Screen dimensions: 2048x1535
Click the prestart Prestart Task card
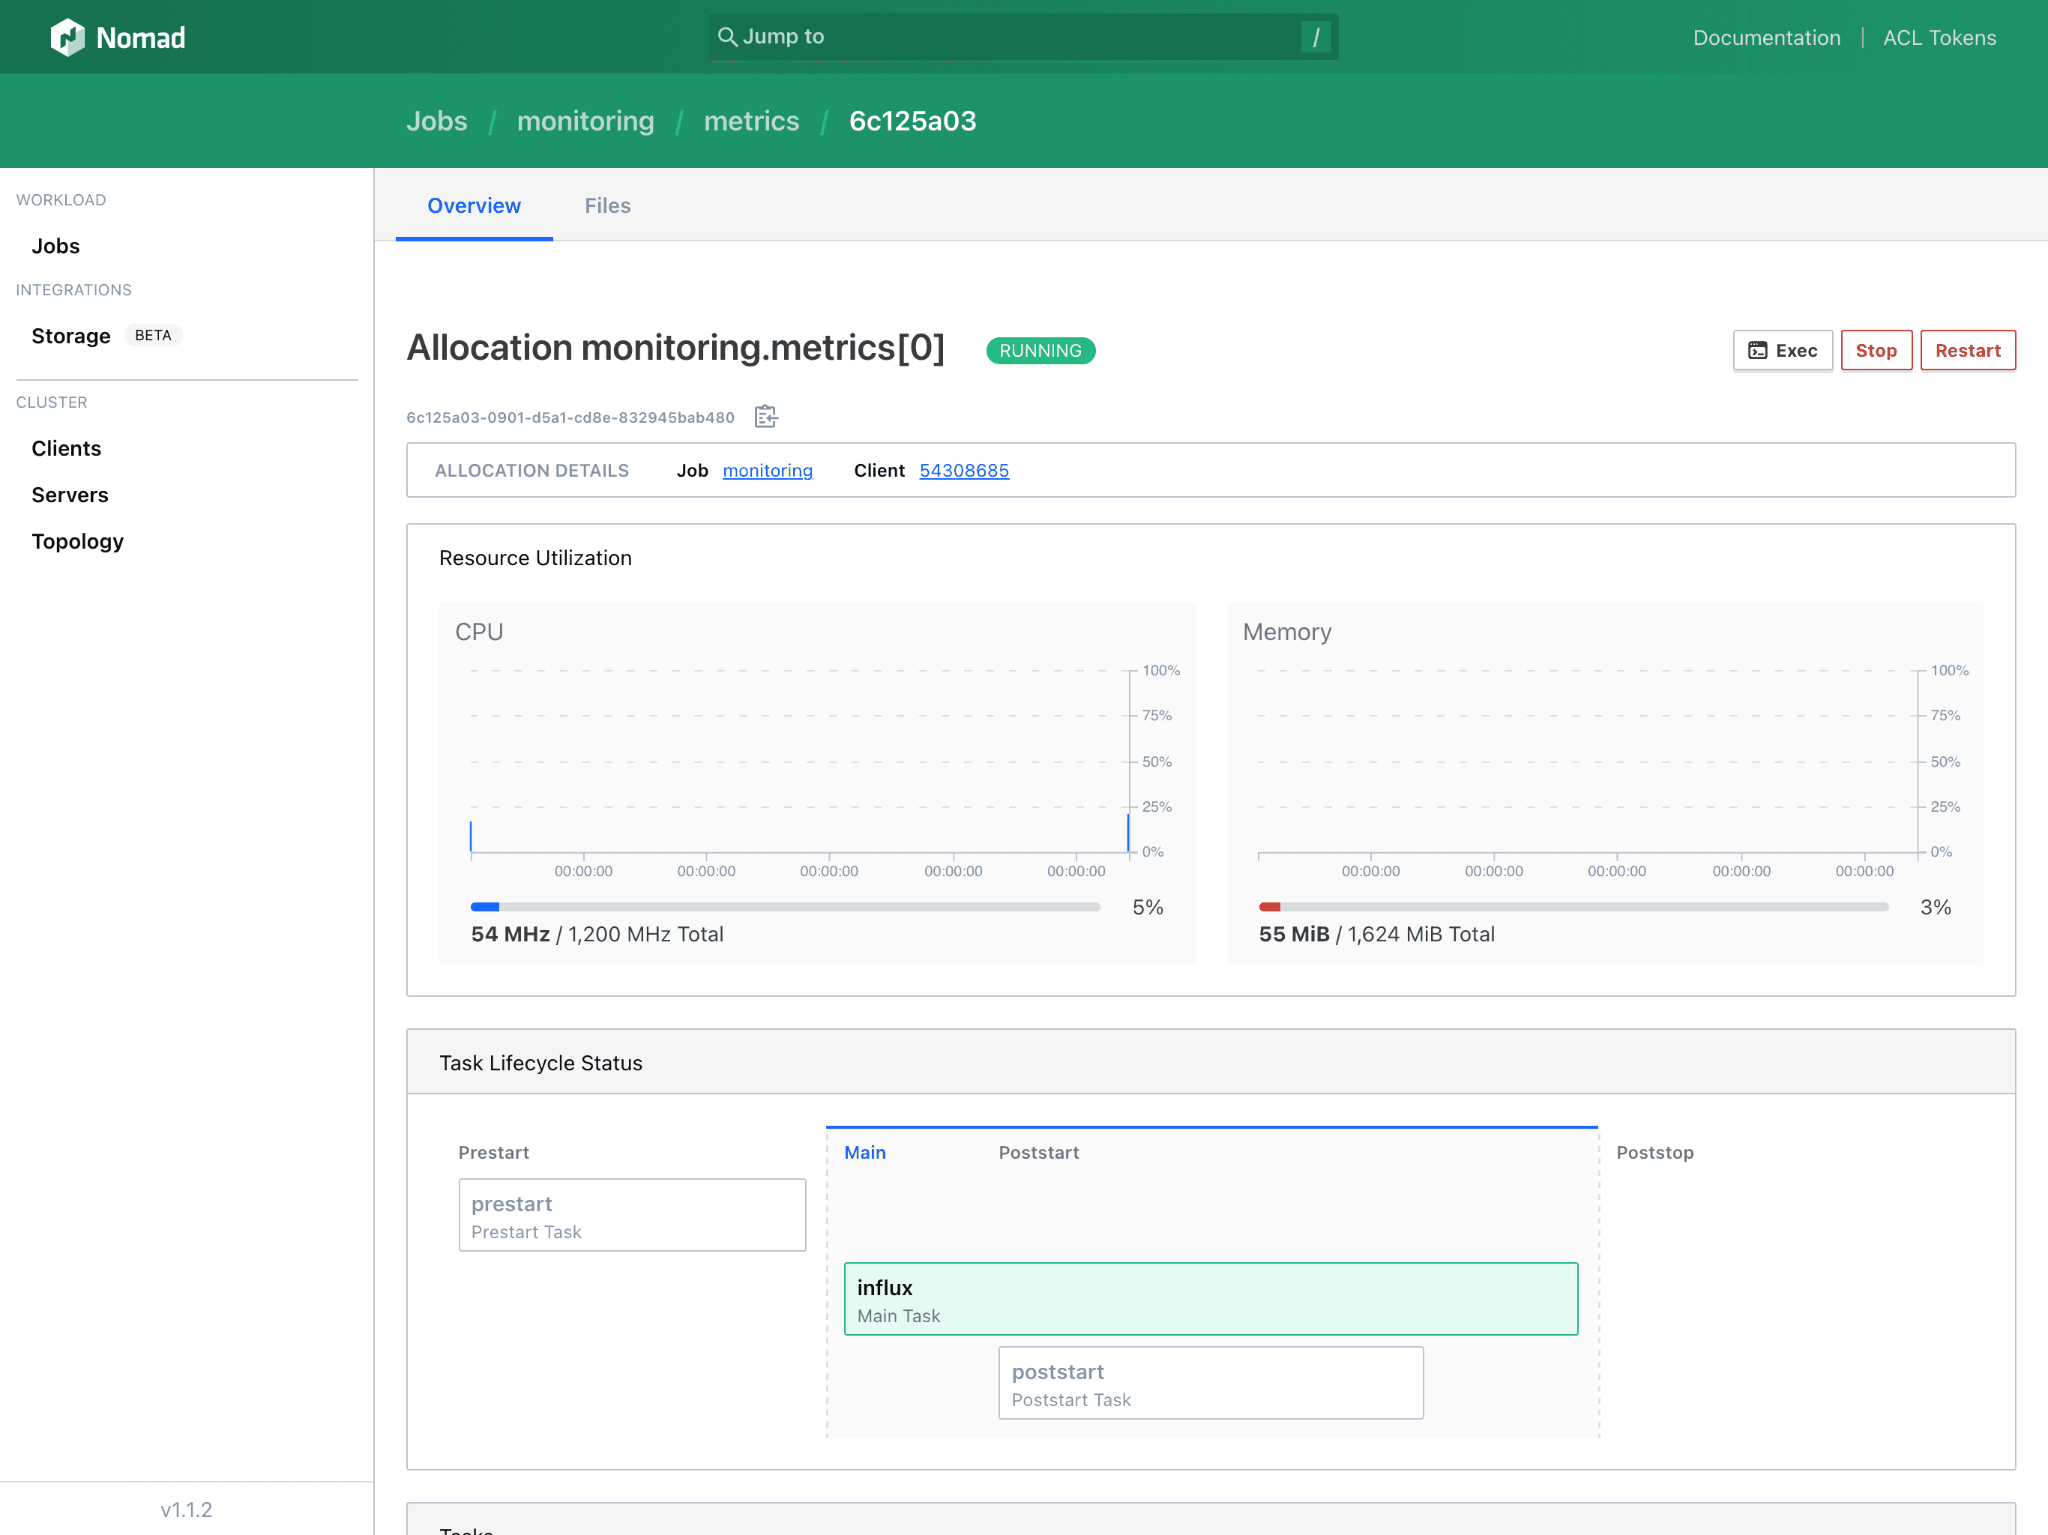(630, 1214)
